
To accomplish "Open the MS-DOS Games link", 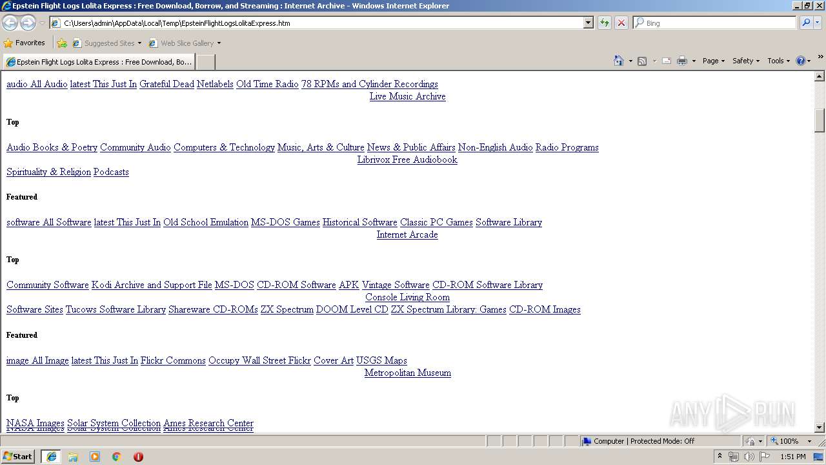I will pyautogui.click(x=285, y=222).
